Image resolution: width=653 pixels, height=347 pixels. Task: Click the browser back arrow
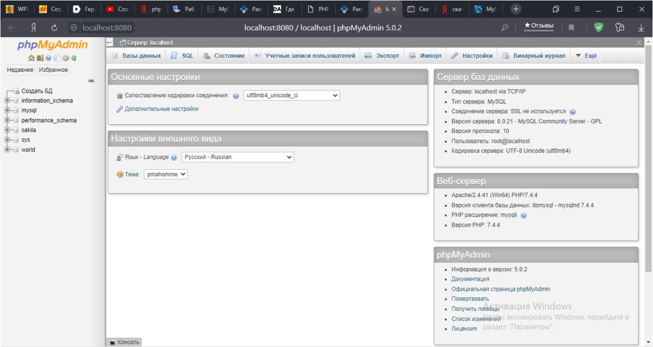(x=12, y=28)
